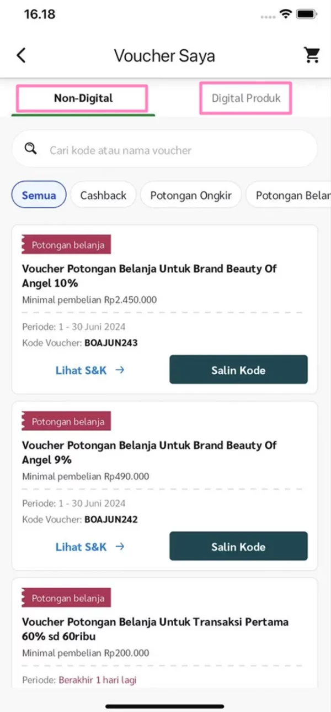331x712 pixels.
Task: Tap the Potongan belanja tag on first voucher
Action: point(67,245)
